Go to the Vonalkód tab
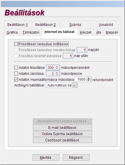This screenshot has height=165, width=125. (x=106, y=25)
